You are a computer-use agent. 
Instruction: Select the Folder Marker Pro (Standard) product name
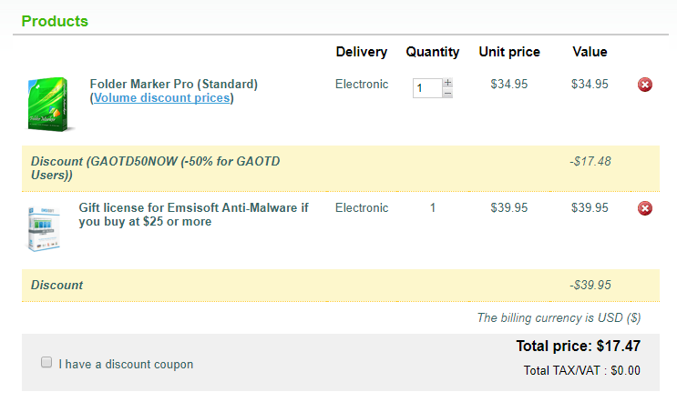pos(173,84)
